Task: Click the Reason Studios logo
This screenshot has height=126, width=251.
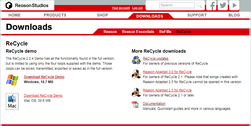Action: 27,5
